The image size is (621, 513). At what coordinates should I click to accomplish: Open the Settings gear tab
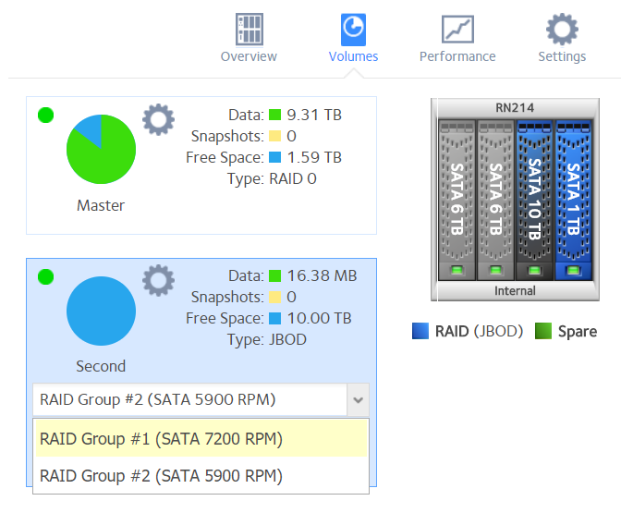[562, 29]
